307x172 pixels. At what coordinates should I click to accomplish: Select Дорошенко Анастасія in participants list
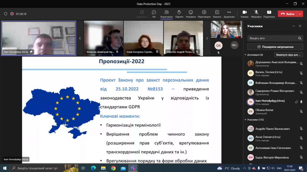click(275, 64)
